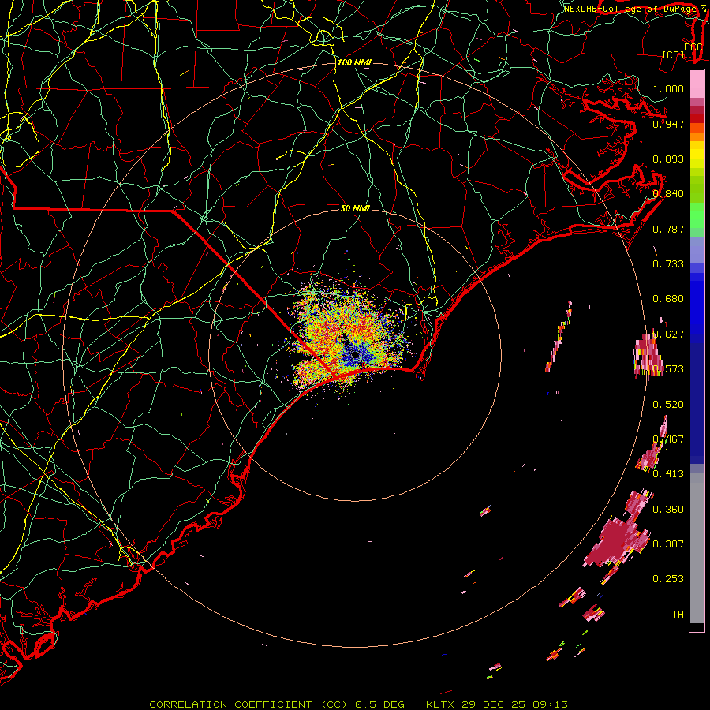This screenshot has height=710, width=710.
Task: Click the 0.893 color scale value
Action: pos(668,159)
